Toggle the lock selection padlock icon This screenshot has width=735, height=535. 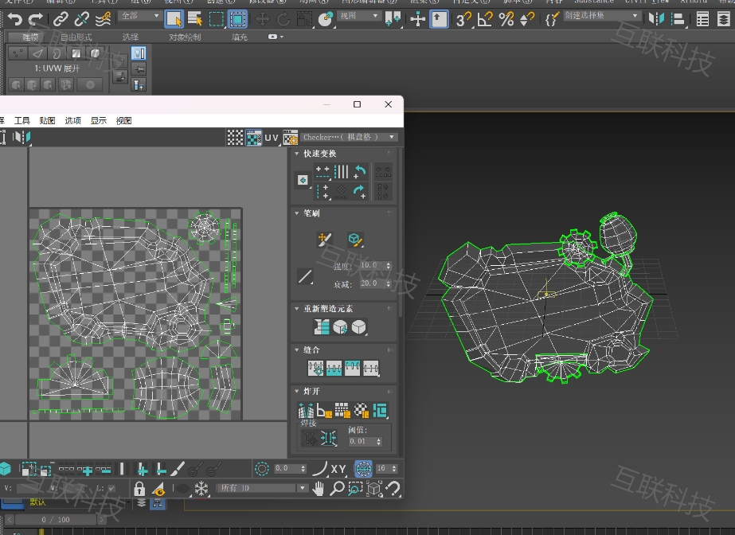[x=139, y=489]
